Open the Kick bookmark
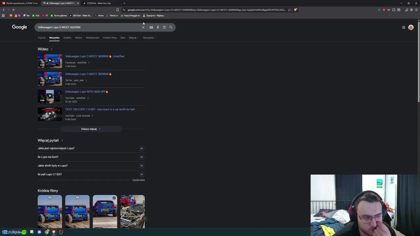The image size is (420, 236). pyautogui.click(x=36, y=15)
